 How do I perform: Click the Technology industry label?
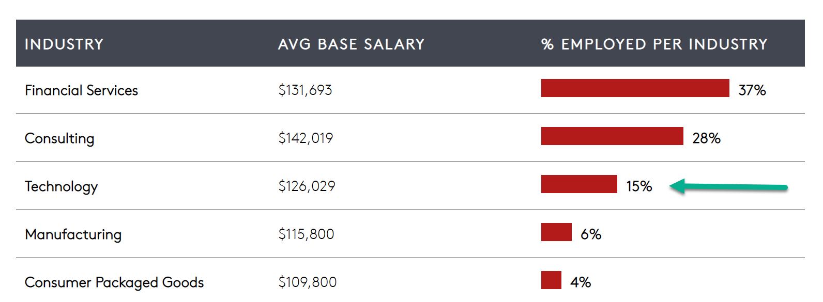pyautogui.click(x=61, y=186)
